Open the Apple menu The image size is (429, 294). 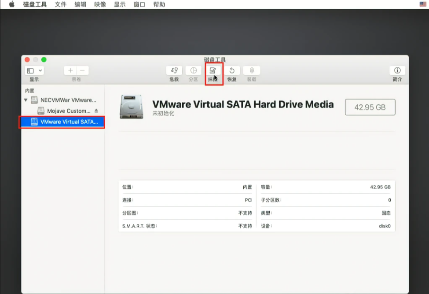[11, 4]
